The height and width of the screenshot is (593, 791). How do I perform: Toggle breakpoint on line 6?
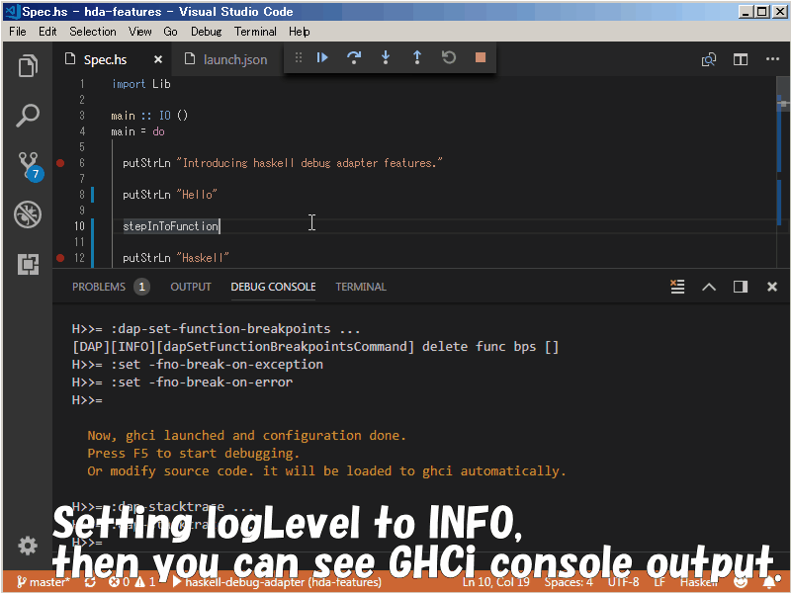[x=60, y=163]
